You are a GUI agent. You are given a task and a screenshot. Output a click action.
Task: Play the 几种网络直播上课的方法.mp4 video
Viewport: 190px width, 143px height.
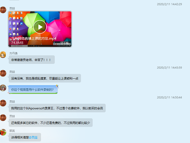point(40,27)
